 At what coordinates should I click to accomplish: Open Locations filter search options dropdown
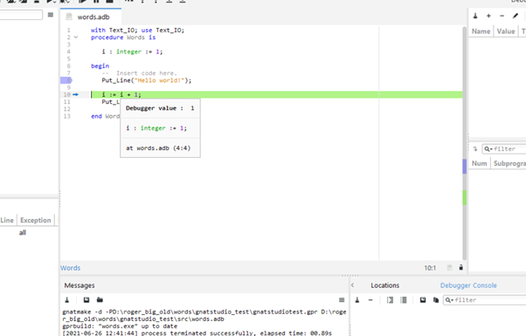coord(449,300)
